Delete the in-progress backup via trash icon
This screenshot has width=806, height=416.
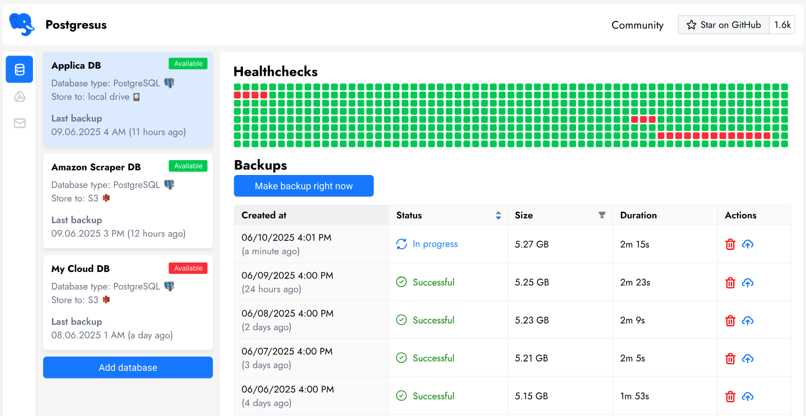pyautogui.click(x=730, y=244)
